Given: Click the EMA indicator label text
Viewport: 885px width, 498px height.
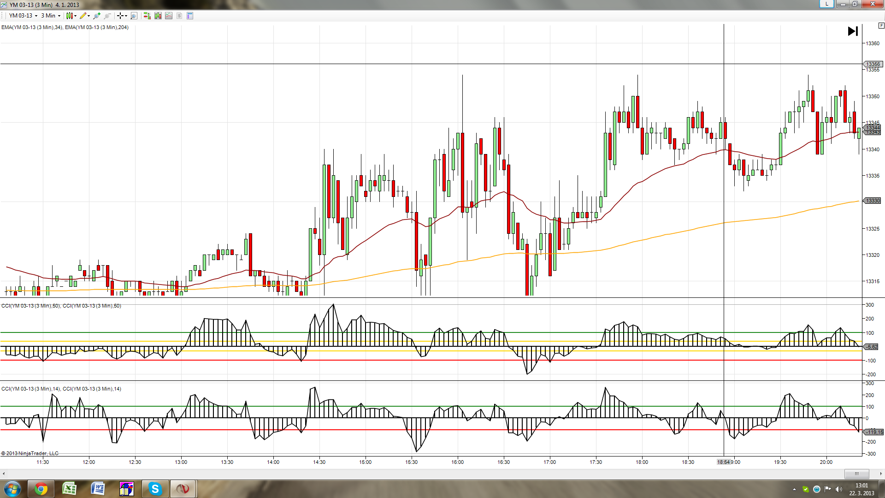Looking at the screenshot, I should [65, 27].
